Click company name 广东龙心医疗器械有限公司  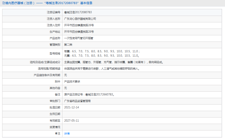point(80,19)
